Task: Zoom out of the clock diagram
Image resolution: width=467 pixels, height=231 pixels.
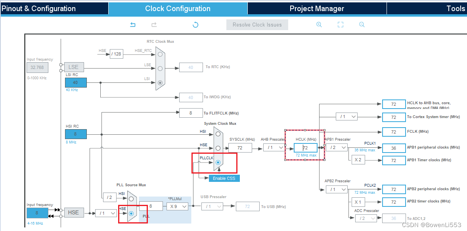Action: coord(362,25)
